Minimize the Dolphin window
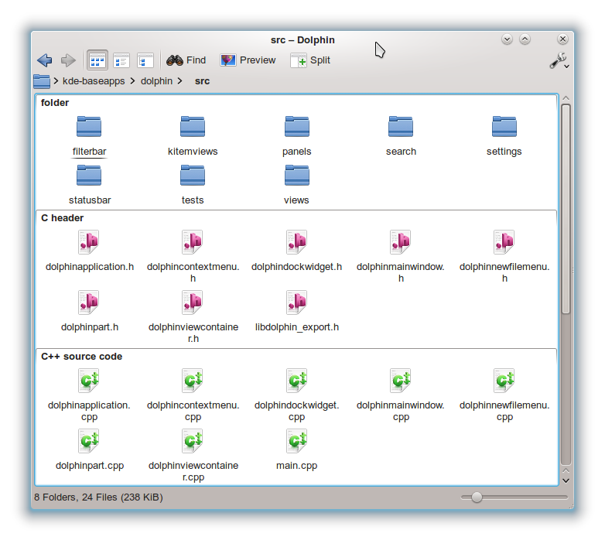This screenshot has width=605, height=540. (x=507, y=39)
